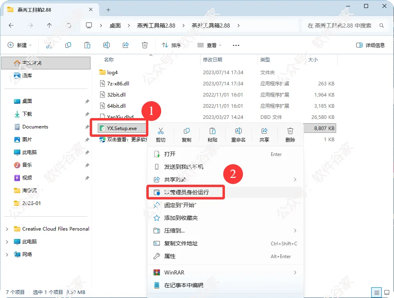Image resolution: width=394 pixels, height=298 pixels.
Task: Click the Rename icon in the toolbar
Action: pos(106,45)
